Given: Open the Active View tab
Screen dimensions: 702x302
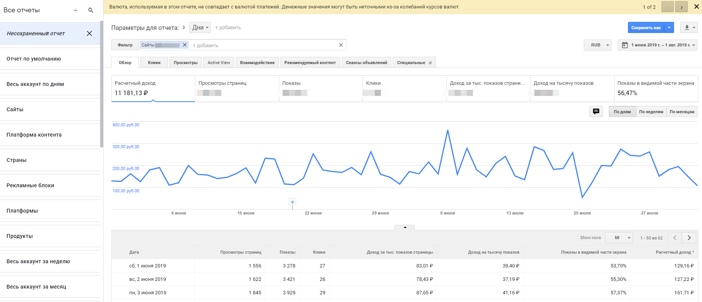Looking at the screenshot, I should coord(219,63).
